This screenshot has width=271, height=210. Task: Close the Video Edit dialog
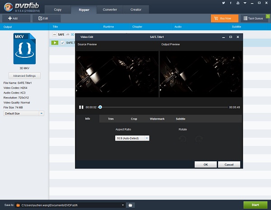[x=238, y=37]
